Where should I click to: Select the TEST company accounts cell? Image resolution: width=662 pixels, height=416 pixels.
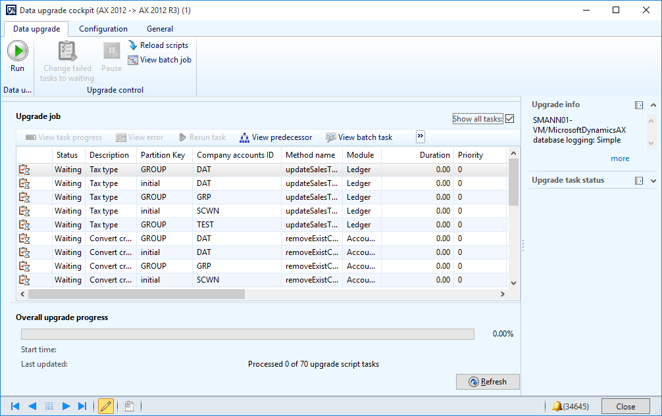pyautogui.click(x=237, y=225)
